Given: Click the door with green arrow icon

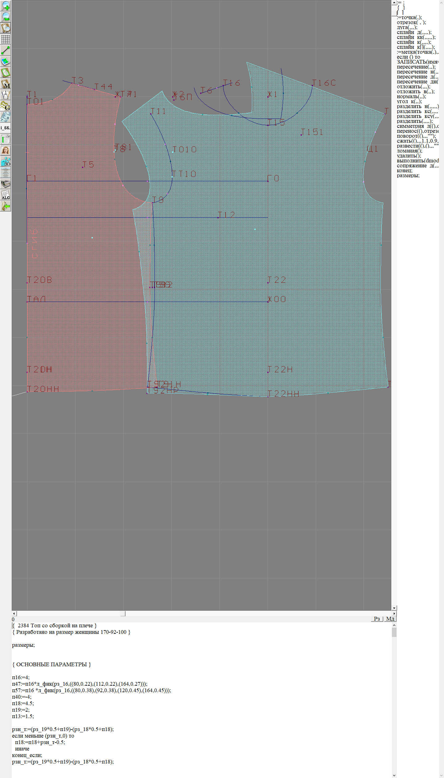Looking at the screenshot, I should 6,206.
